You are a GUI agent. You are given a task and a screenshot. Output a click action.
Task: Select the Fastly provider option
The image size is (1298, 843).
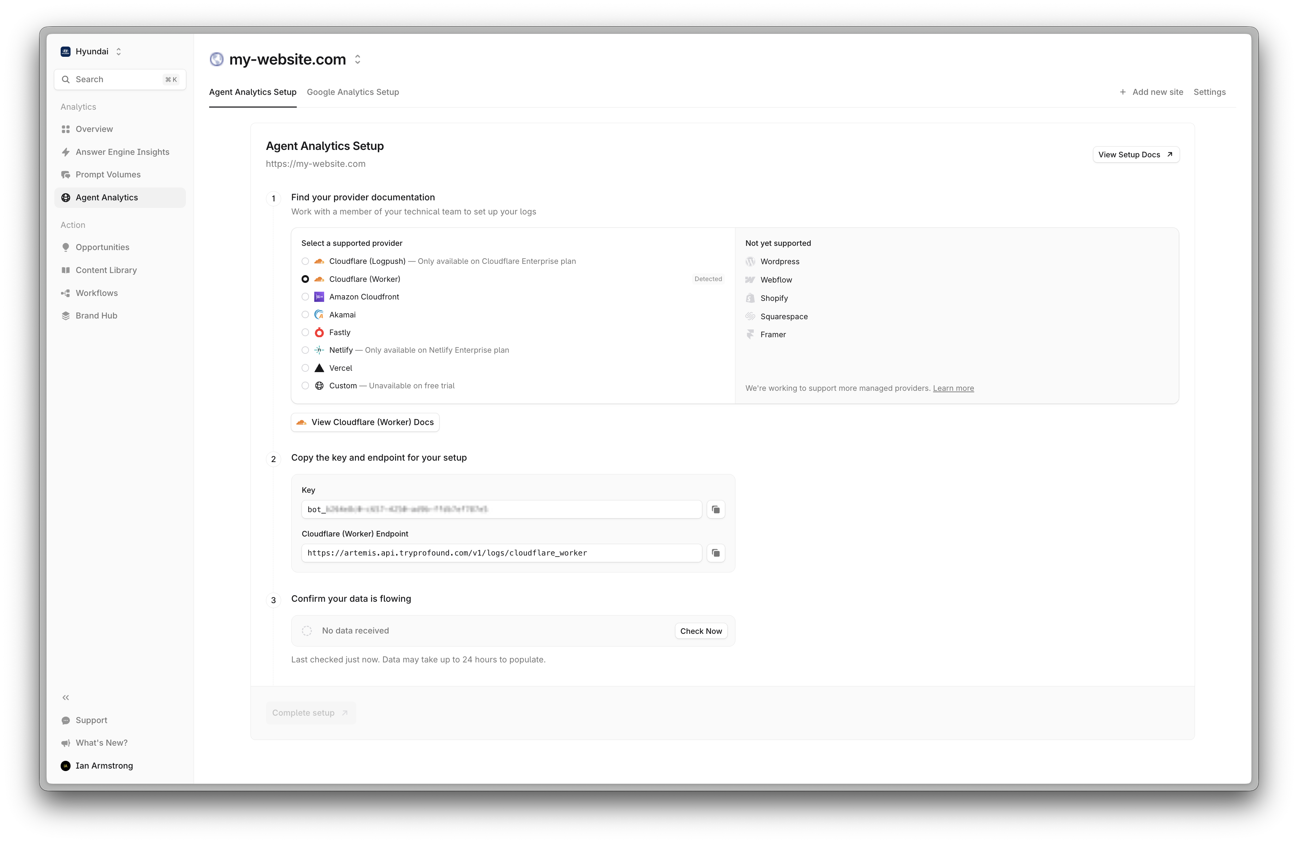click(305, 333)
